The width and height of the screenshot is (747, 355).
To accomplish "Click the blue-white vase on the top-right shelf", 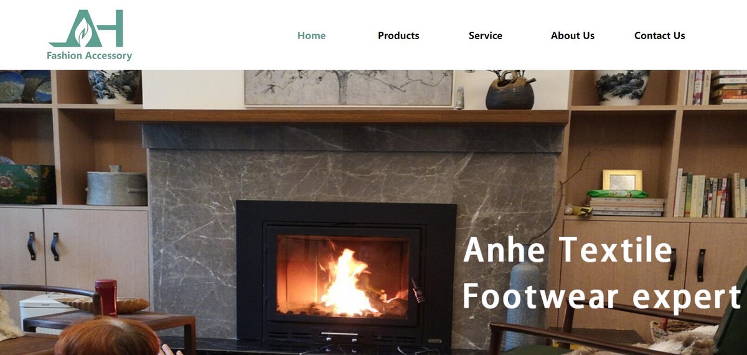I will [x=622, y=87].
